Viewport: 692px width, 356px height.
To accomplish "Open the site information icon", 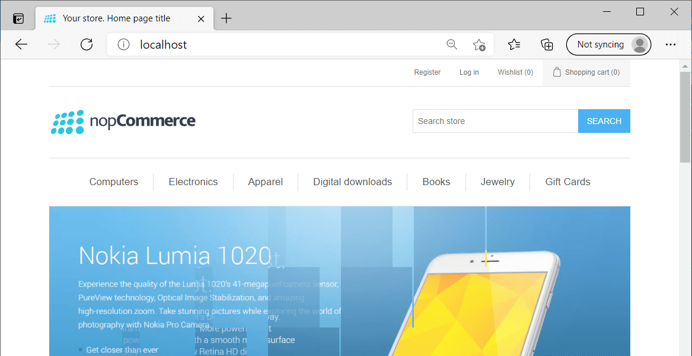I will click(x=123, y=44).
